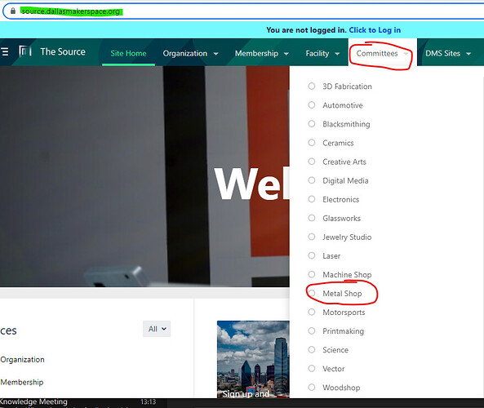
Task: Choose Blacksmithing radio circle
Action: coord(312,124)
